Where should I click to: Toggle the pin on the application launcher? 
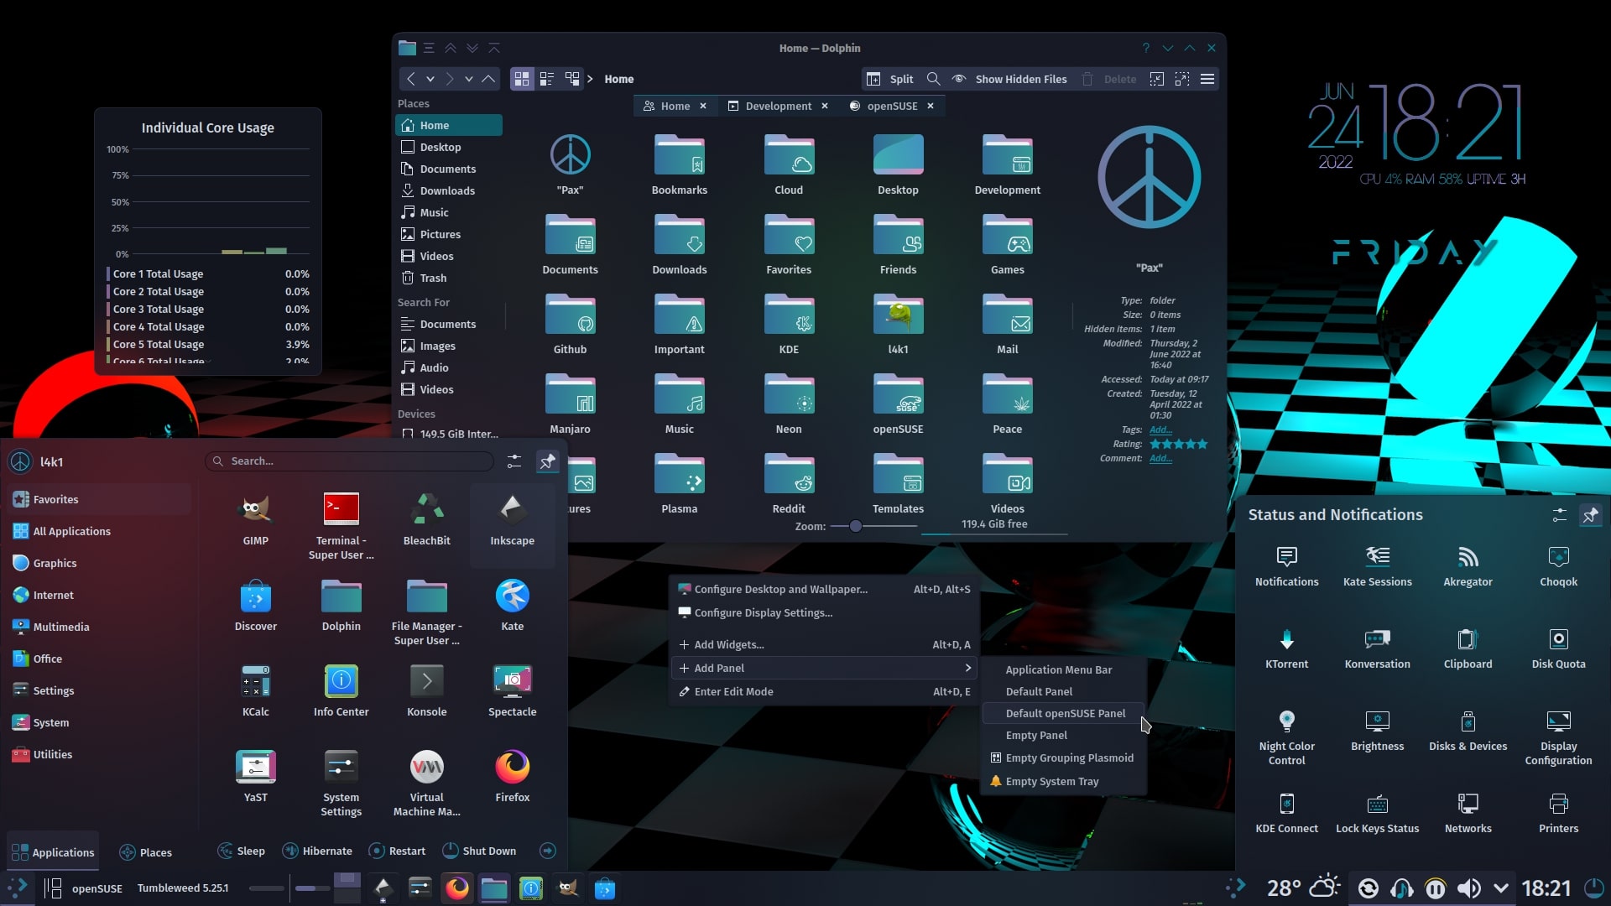(547, 461)
